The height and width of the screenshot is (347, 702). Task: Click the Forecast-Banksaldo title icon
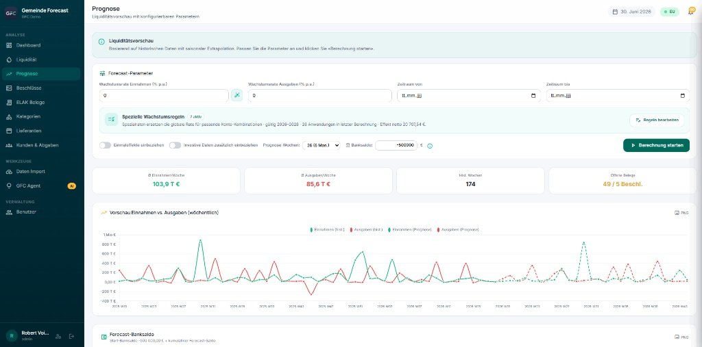pyautogui.click(x=104, y=337)
